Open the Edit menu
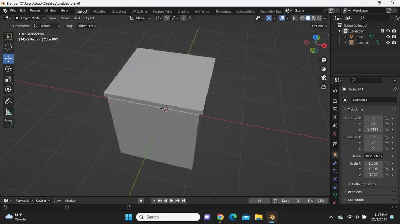Viewport: 400px width, 224px height. [23, 11]
